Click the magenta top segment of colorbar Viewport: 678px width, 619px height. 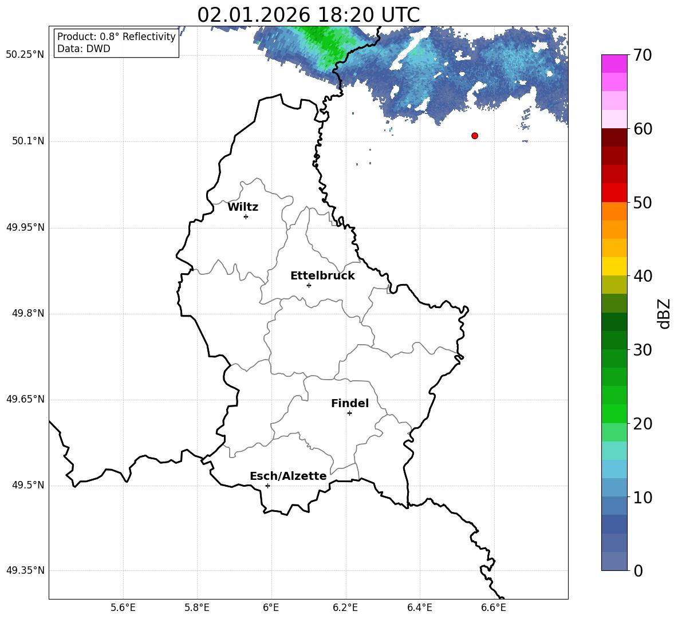click(614, 64)
